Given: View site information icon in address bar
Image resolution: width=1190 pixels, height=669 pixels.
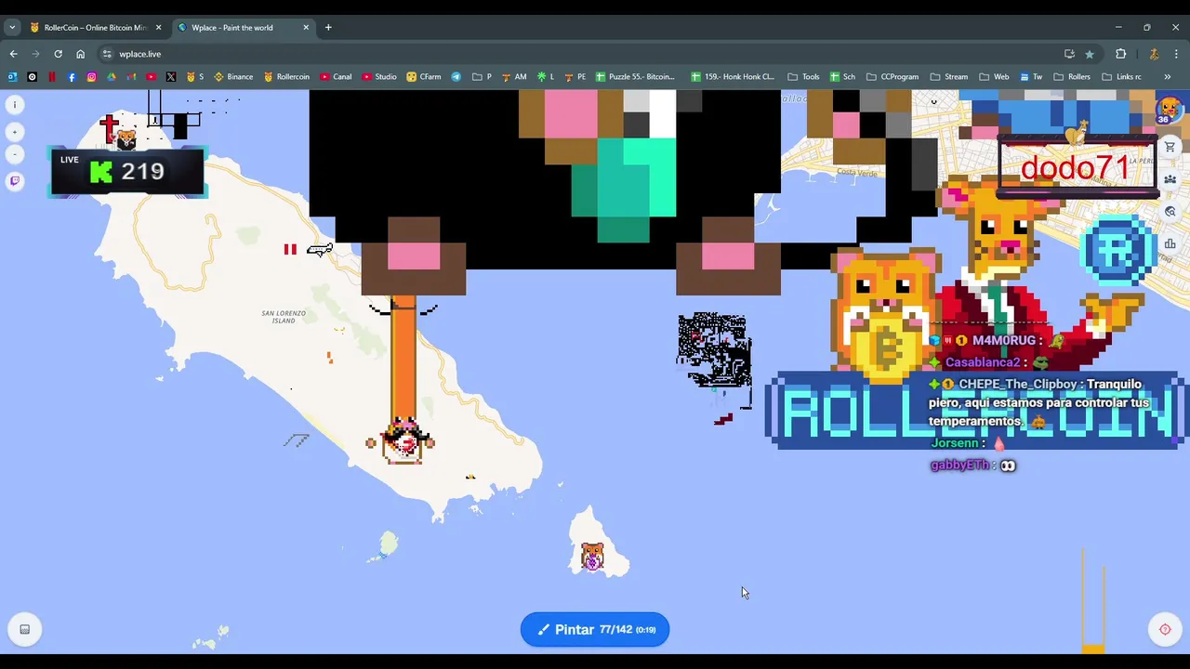Looking at the screenshot, I should pyautogui.click(x=107, y=54).
